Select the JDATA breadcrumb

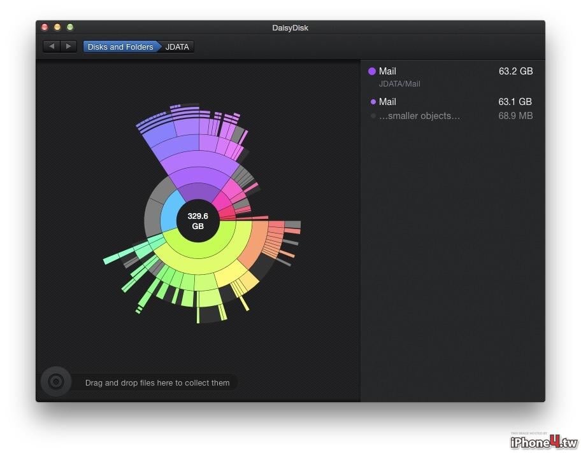coord(177,46)
